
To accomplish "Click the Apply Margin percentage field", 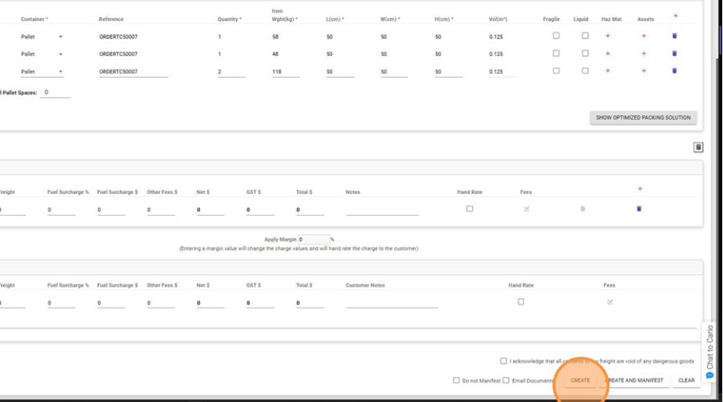I will pos(313,240).
